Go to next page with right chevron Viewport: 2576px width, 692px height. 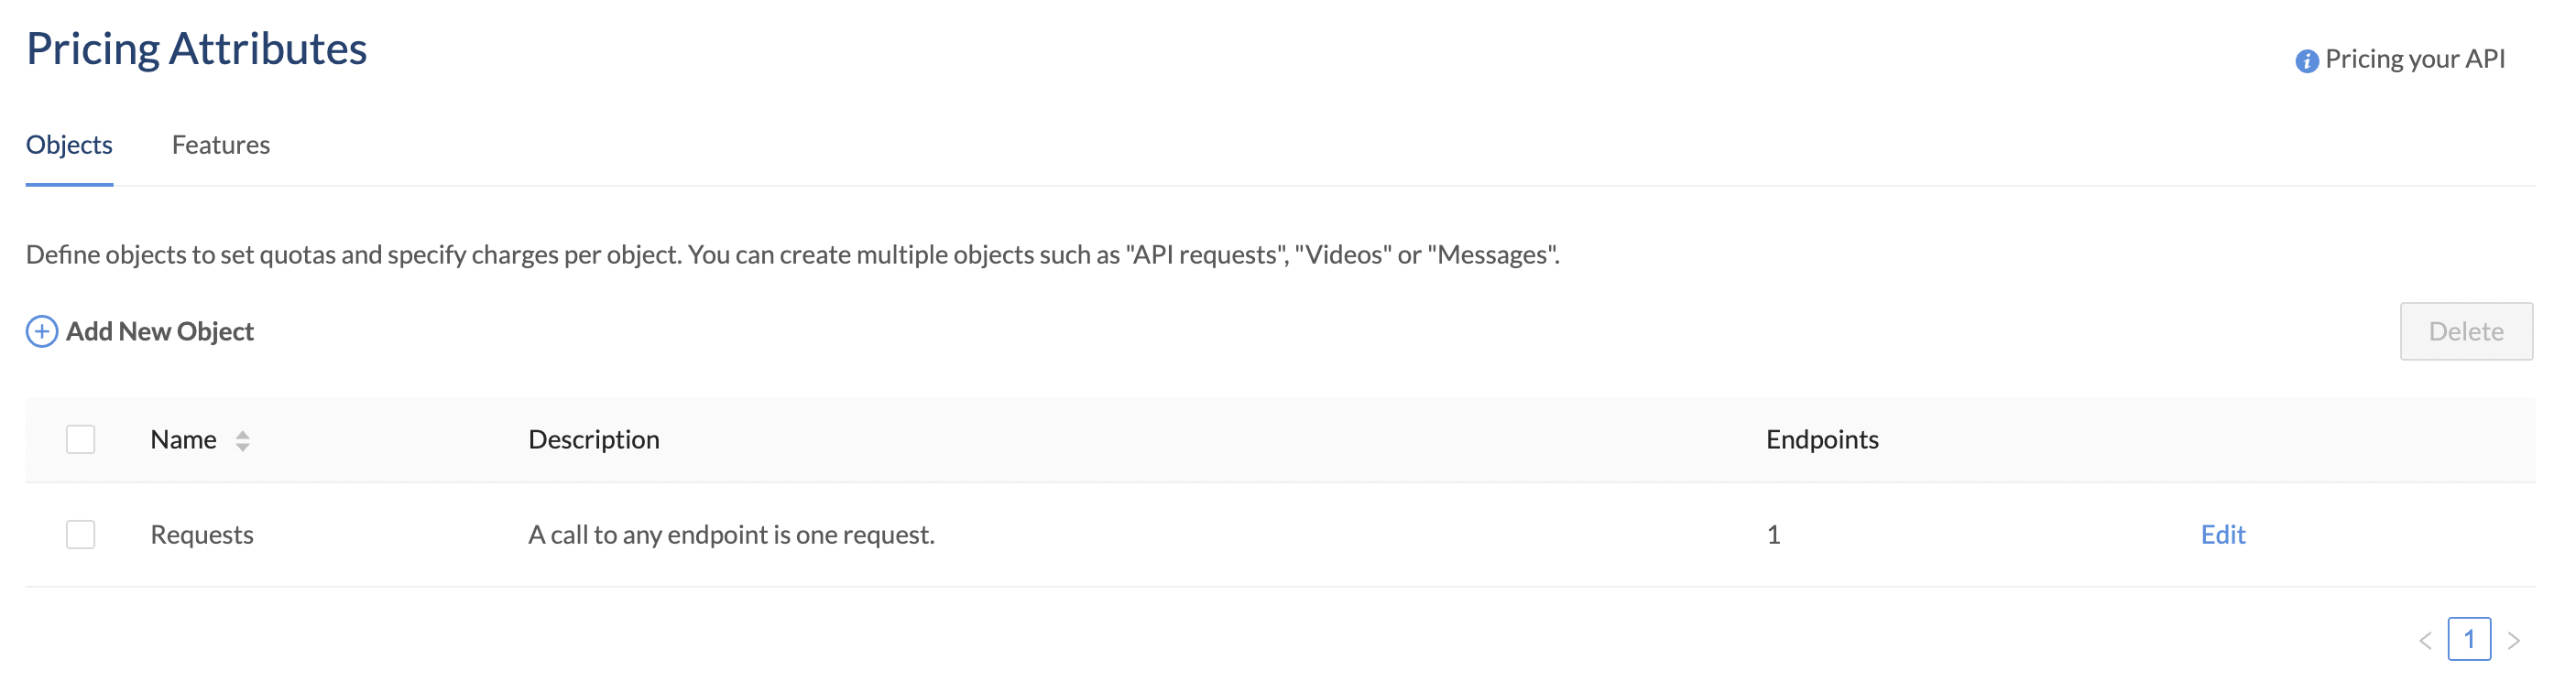click(x=2513, y=640)
